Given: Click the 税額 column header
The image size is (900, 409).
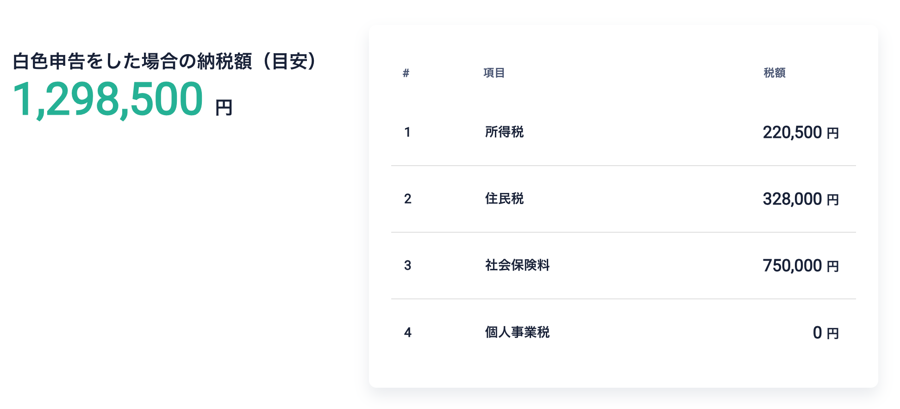Looking at the screenshot, I should 774,73.
